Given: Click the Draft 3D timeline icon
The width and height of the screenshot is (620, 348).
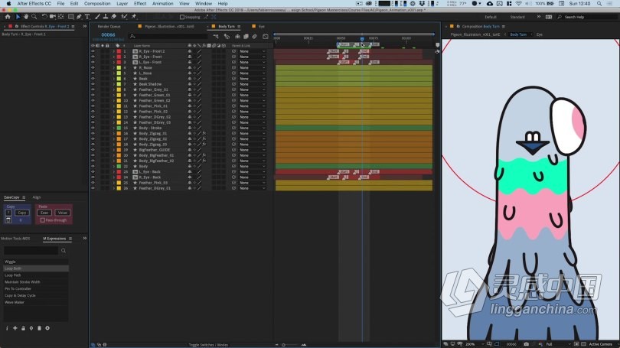Looking at the screenshot, I should point(227,37).
